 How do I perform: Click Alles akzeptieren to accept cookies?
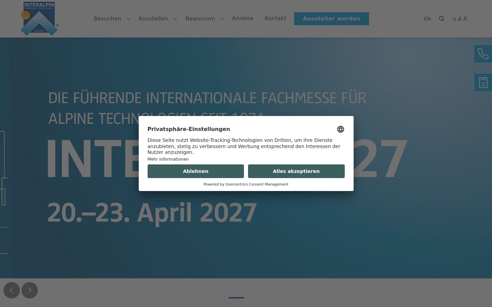click(296, 171)
